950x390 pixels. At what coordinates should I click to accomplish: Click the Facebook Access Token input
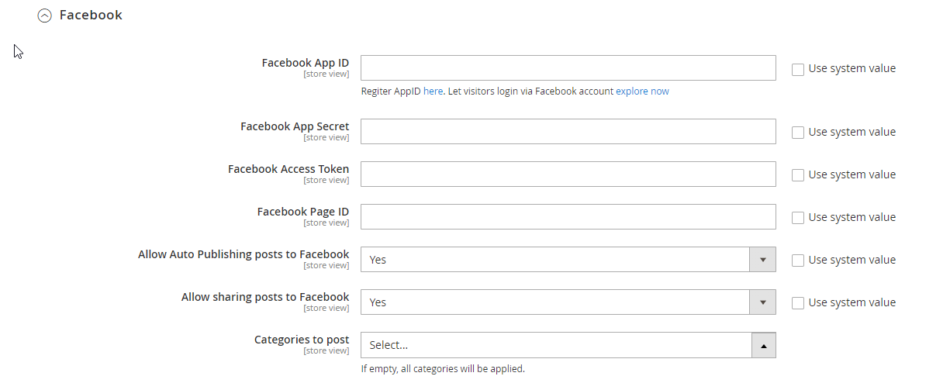pyautogui.click(x=568, y=174)
